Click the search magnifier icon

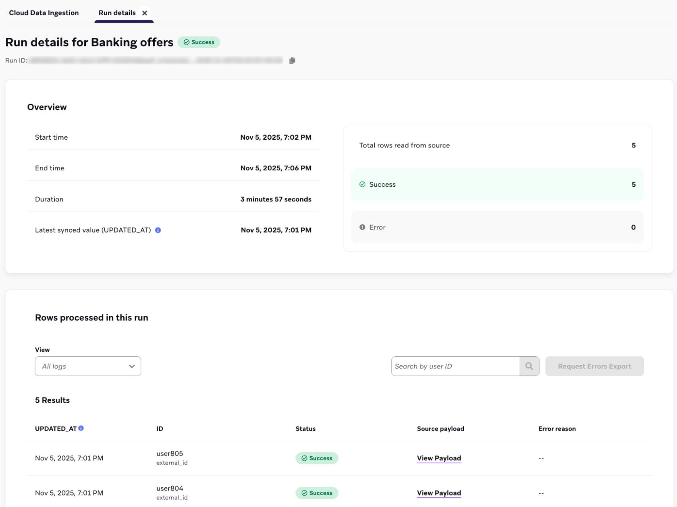pyautogui.click(x=529, y=366)
